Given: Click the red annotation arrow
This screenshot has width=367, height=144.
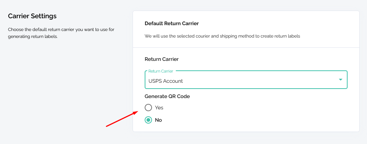Looking at the screenshot, I should click(x=122, y=119).
